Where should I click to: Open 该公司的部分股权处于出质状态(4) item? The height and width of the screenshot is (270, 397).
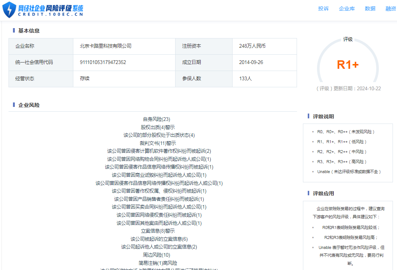(x=159, y=135)
